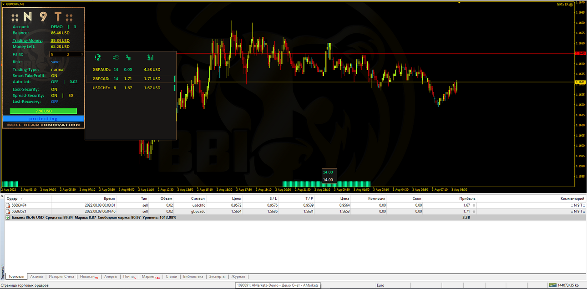
Task: Switch to the Почта tab
Action: pyautogui.click(x=129, y=276)
